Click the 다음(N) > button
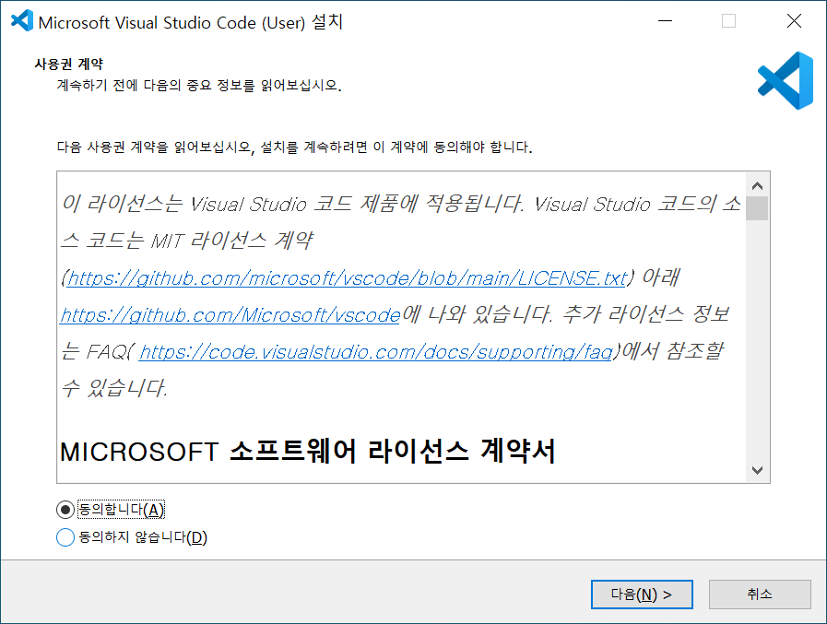This screenshot has height=624, width=827. [x=642, y=595]
